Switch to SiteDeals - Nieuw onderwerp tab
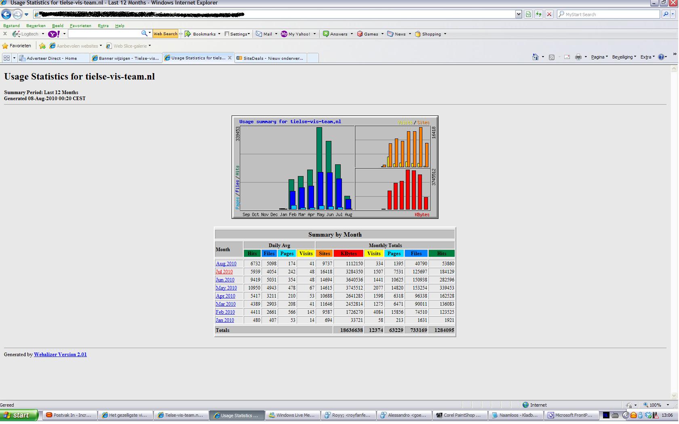 coord(271,58)
